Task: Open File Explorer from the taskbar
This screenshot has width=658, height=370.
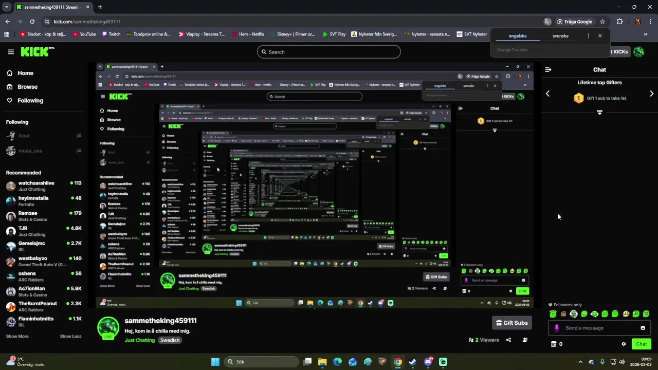Action: (x=322, y=362)
